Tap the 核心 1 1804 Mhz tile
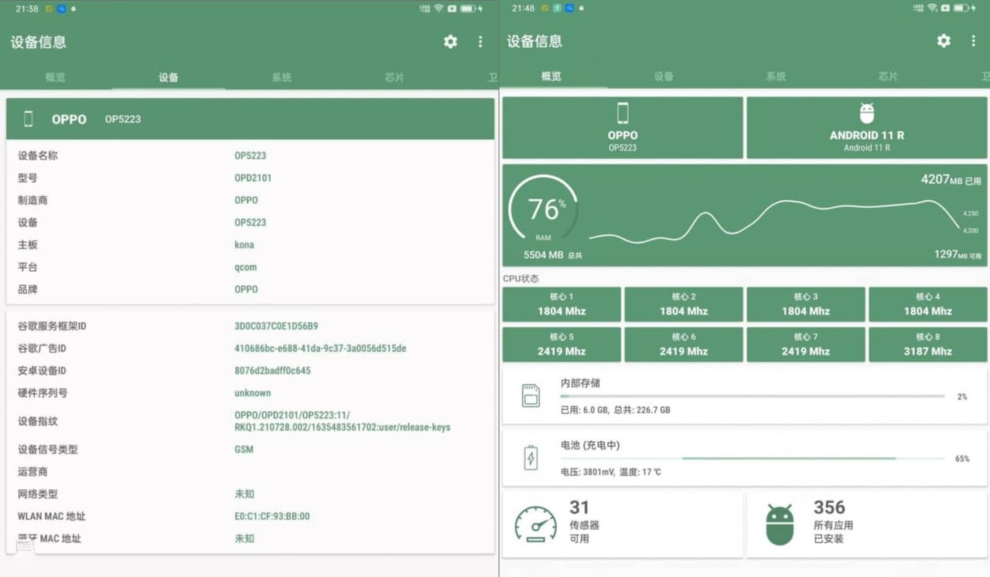Viewport: 990px width, 577px height. click(562, 304)
